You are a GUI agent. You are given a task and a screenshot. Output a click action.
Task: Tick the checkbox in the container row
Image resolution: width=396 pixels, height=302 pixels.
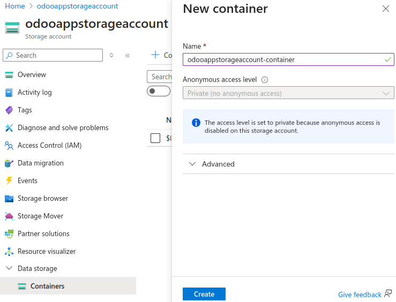click(x=155, y=138)
